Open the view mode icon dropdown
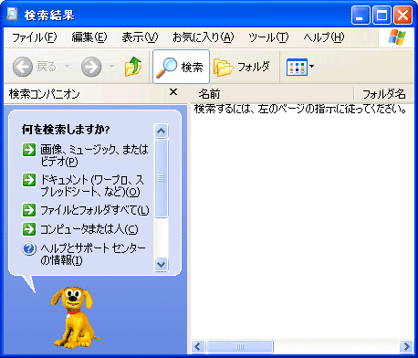The height and width of the screenshot is (358, 418). 300,67
